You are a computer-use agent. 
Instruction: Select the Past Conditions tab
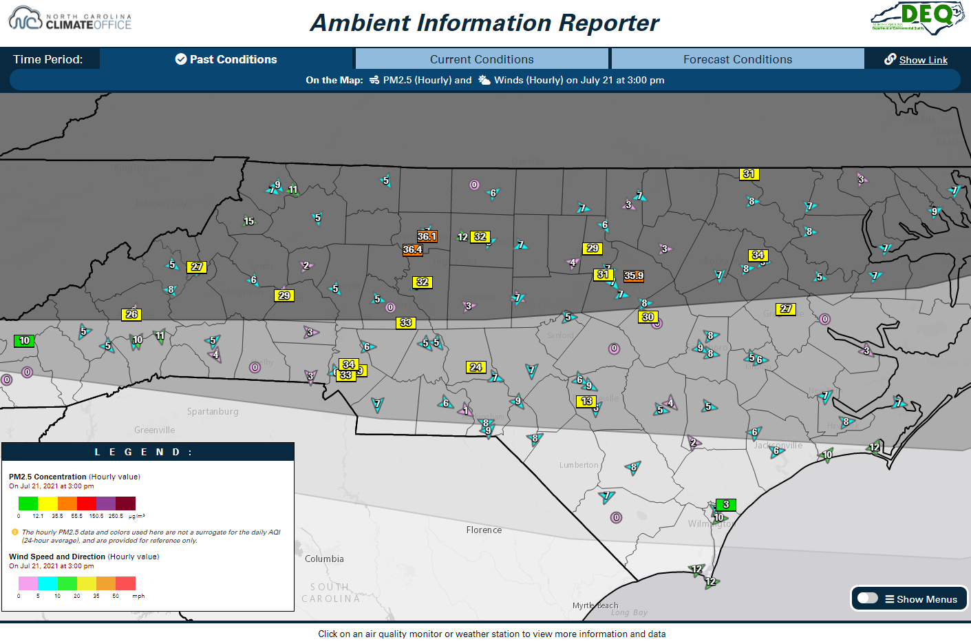point(225,59)
